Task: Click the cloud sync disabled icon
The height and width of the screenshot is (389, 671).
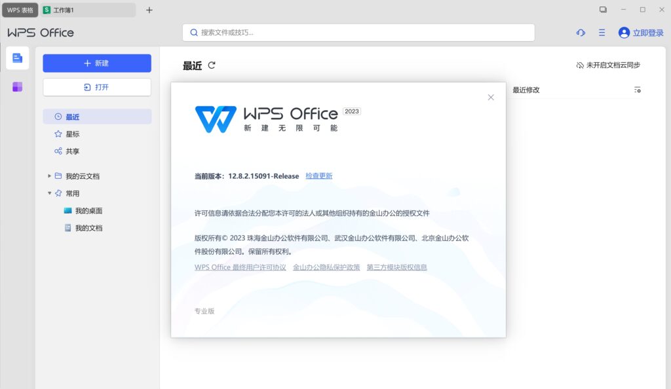Action: (580, 65)
